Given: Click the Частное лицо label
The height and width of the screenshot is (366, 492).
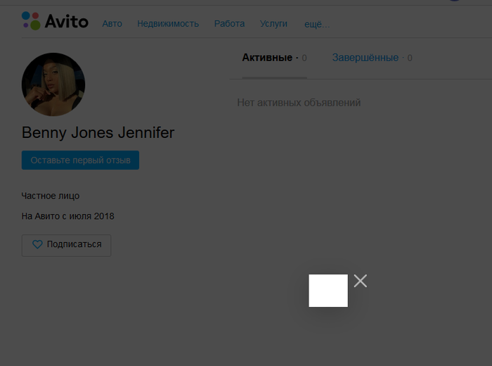Looking at the screenshot, I should point(51,196).
